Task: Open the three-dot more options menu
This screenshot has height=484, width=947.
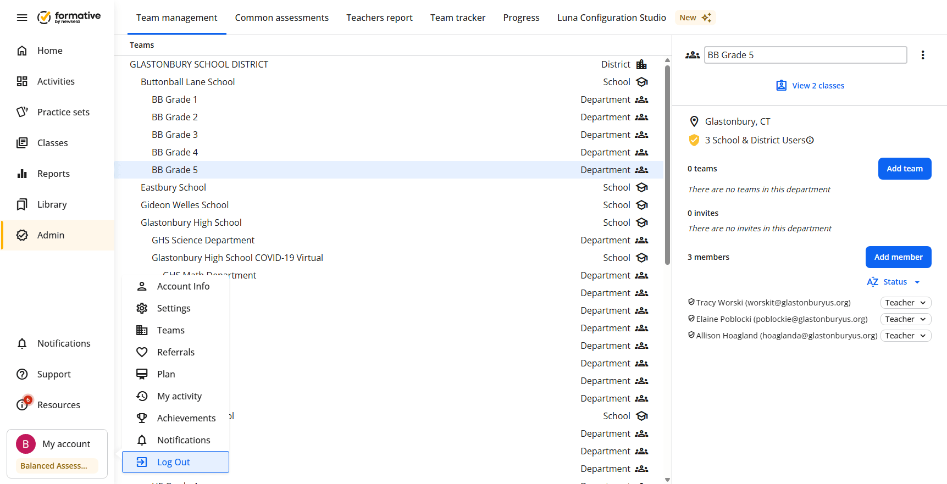Action: point(923,55)
